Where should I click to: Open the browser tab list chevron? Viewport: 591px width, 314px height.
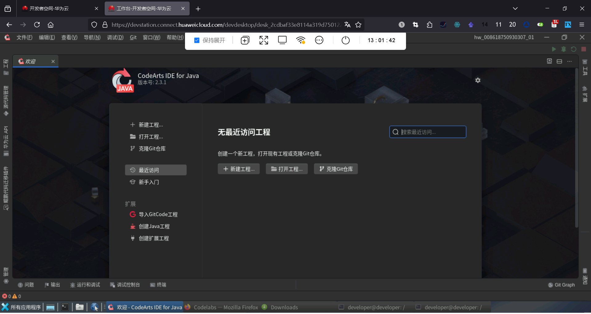[515, 8]
